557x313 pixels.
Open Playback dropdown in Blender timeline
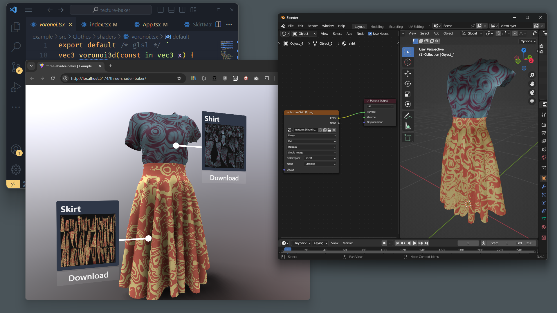pos(302,243)
